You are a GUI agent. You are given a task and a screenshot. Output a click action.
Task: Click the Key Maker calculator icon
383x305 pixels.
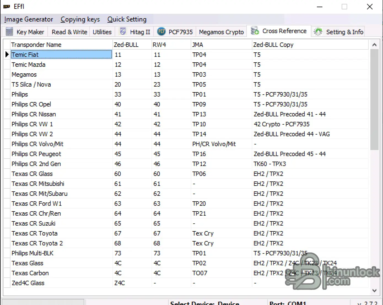9,32
